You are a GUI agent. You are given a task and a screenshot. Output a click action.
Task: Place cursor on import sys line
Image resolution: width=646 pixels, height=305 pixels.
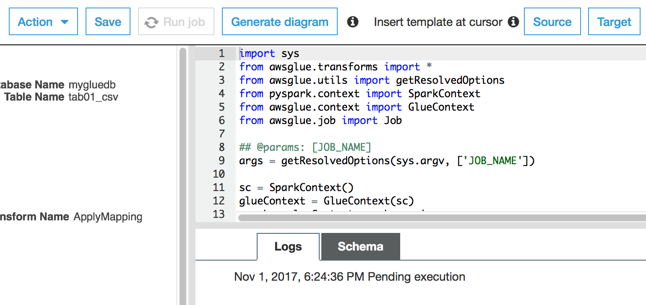[269, 54]
